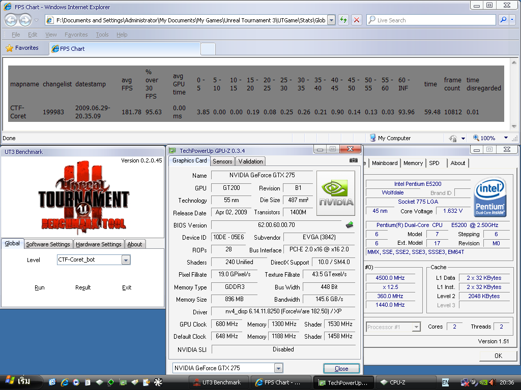
Task: Switch to Software Settings tab
Action: (x=48, y=244)
